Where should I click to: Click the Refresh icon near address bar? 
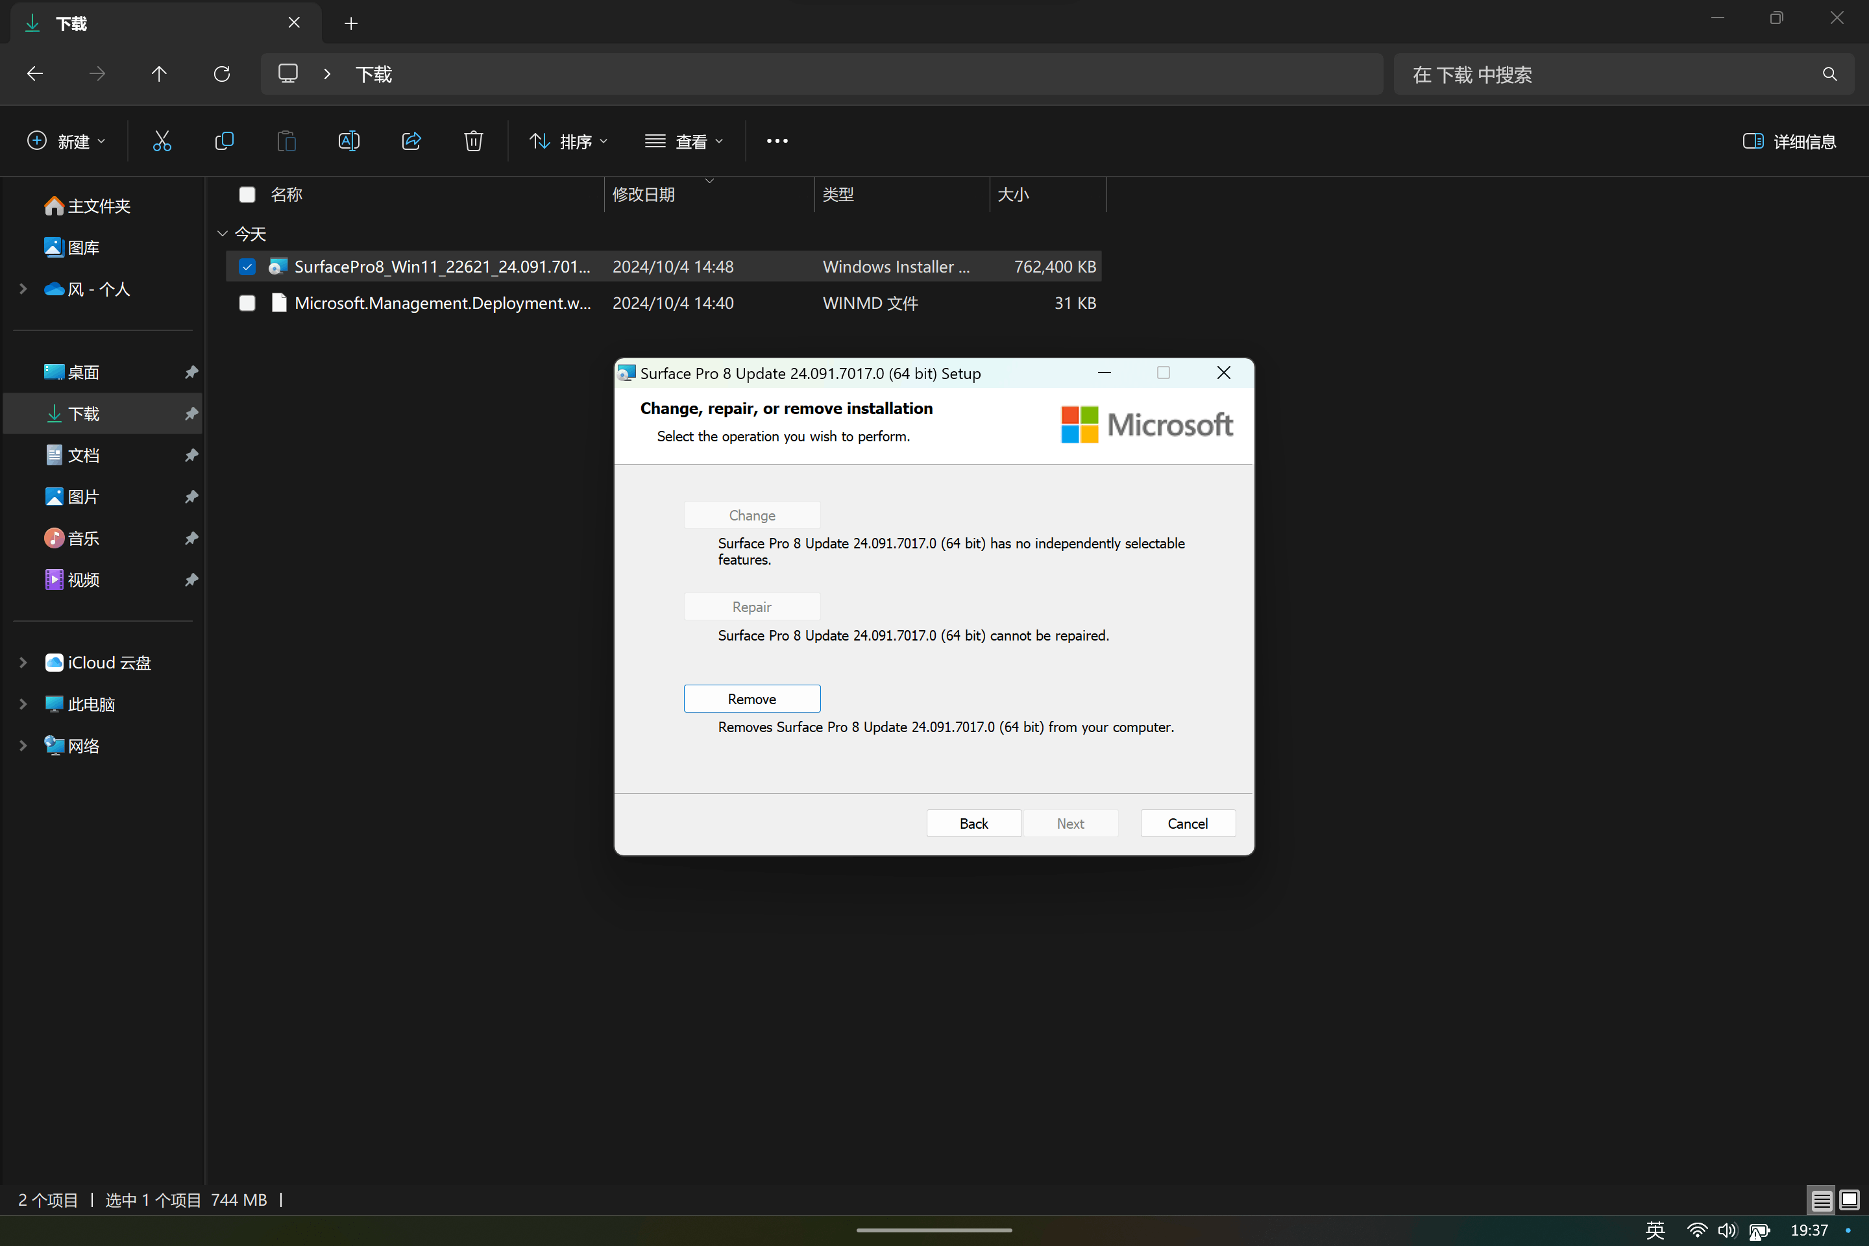click(222, 74)
